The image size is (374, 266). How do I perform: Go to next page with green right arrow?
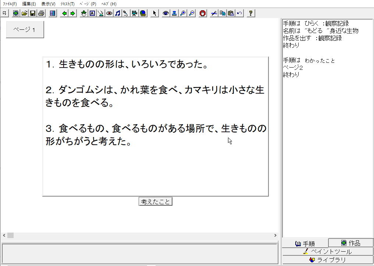[73, 13]
